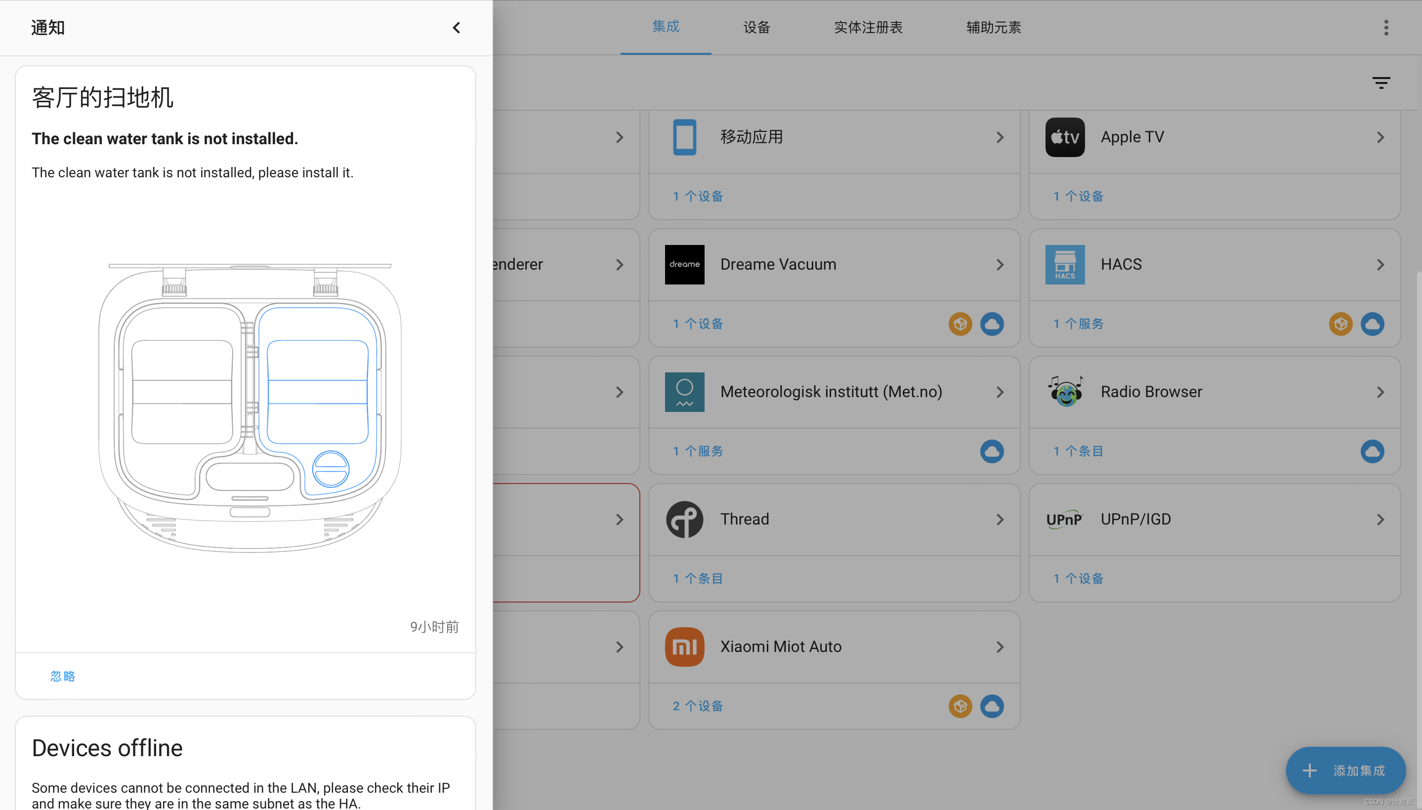
Task: Open the Apple TV integration icon
Action: [1064, 137]
